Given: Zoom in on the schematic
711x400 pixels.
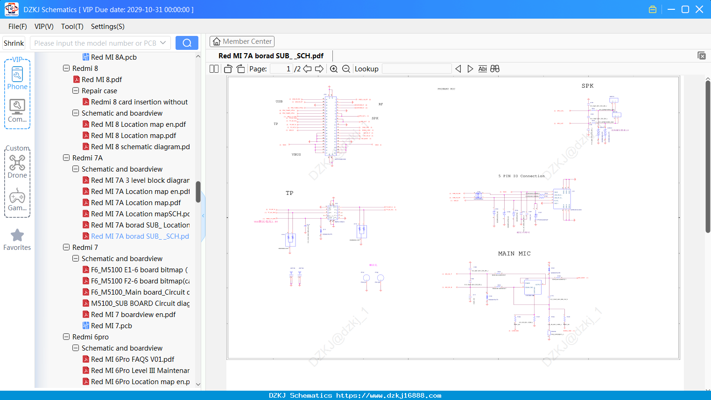Looking at the screenshot, I should (x=334, y=69).
